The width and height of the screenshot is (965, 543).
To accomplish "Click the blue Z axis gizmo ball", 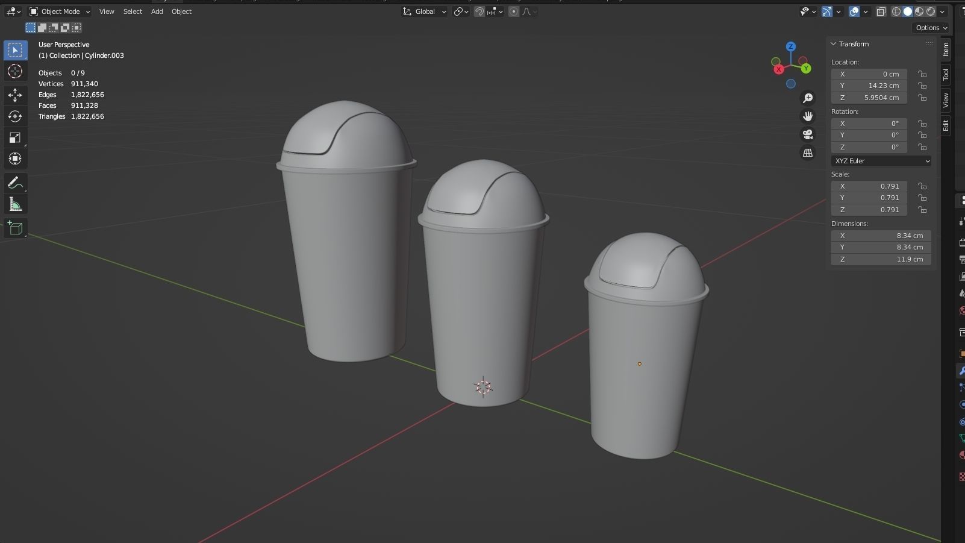I will 791,46.
